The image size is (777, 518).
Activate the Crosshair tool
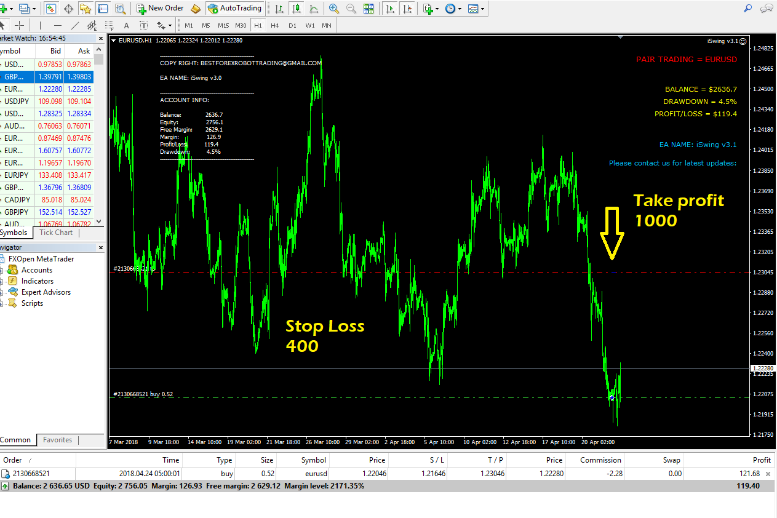coord(18,25)
